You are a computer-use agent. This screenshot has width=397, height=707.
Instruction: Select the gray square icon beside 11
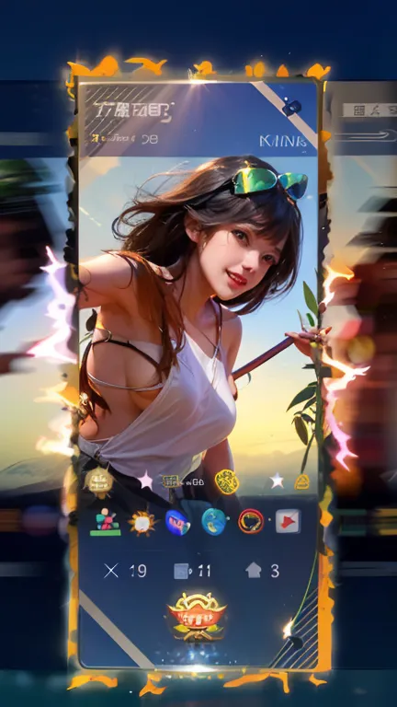point(180,572)
